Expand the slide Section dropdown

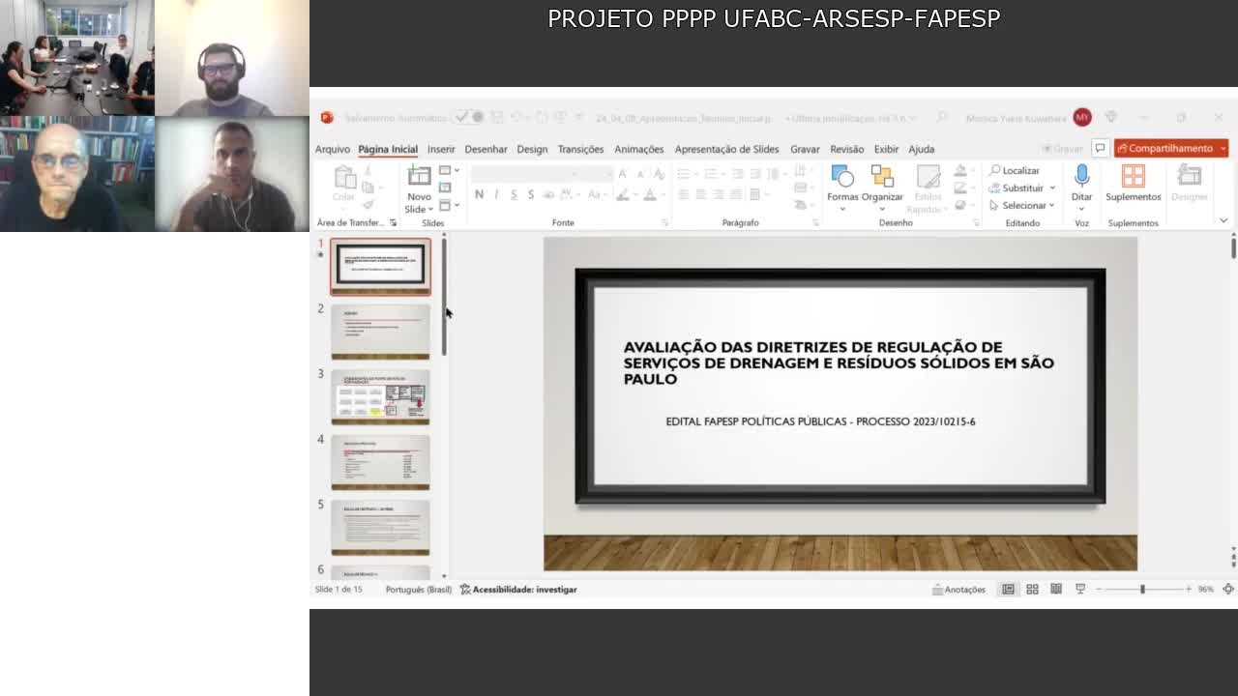tap(449, 204)
